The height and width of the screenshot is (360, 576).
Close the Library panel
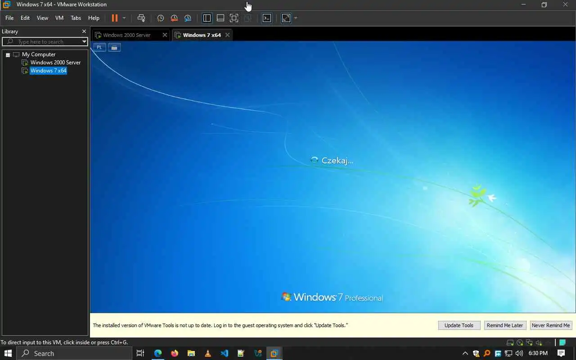click(x=84, y=31)
